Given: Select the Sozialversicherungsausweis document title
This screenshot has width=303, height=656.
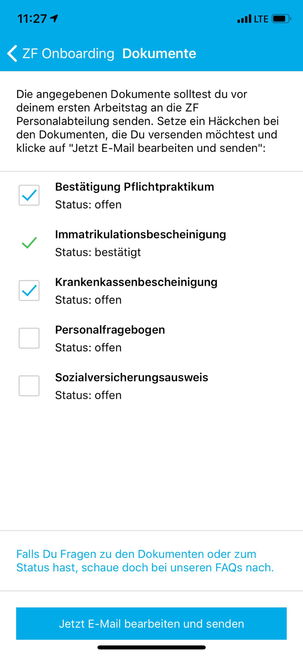Looking at the screenshot, I should point(131,377).
